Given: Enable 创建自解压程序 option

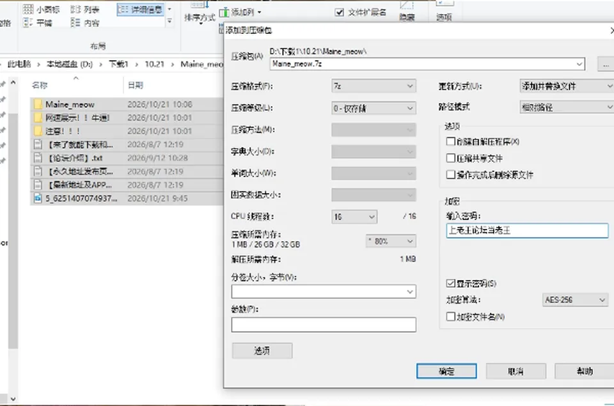Looking at the screenshot, I should coord(451,141).
